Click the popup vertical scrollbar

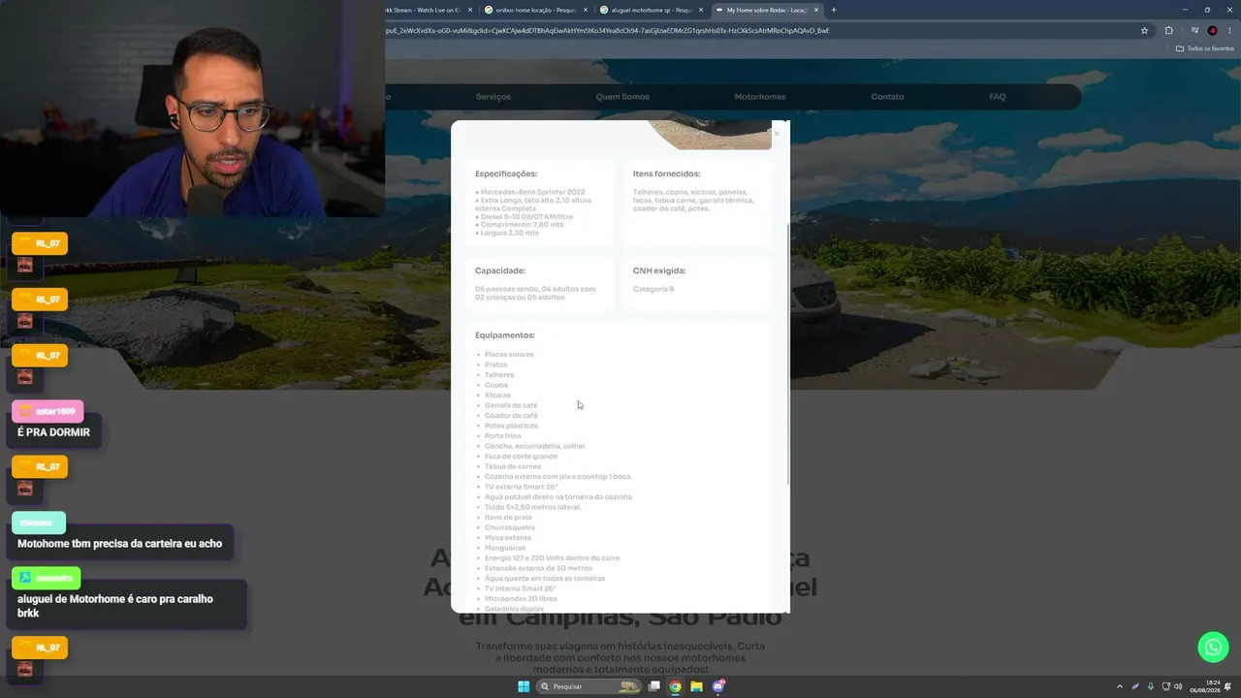[788, 354]
